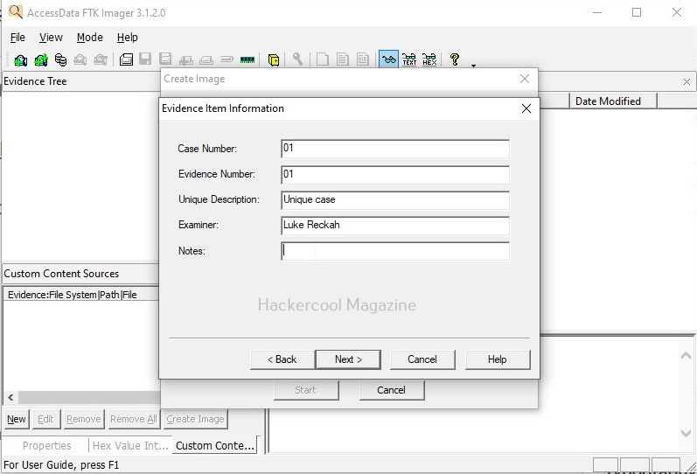697x474 pixels.
Task: Open the Mode menu
Action: pos(89,38)
